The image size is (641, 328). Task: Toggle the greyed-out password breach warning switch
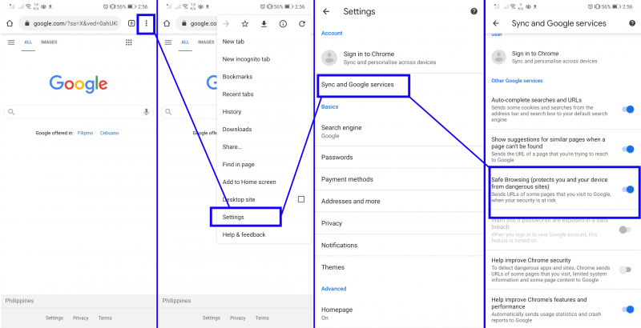click(625, 230)
